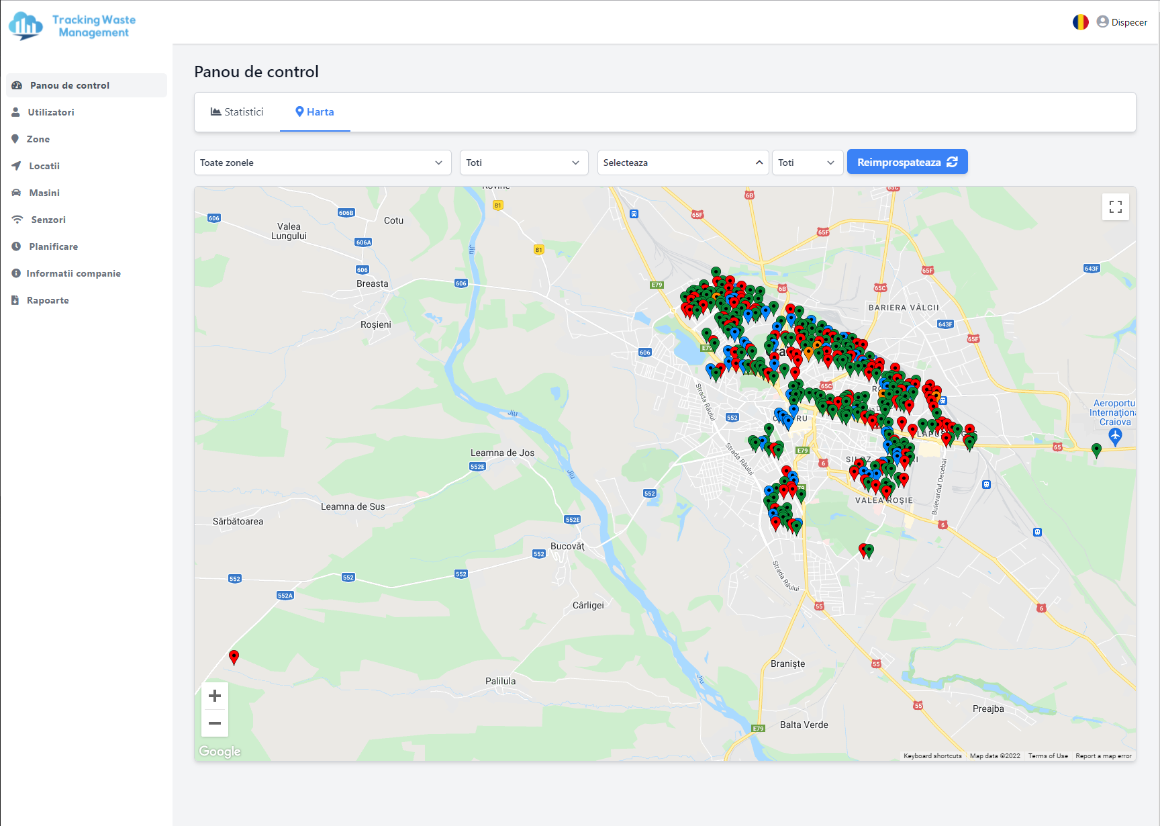The image size is (1160, 826).
Task: Click the topmost green marker north of the city
Action: point(716,274)
